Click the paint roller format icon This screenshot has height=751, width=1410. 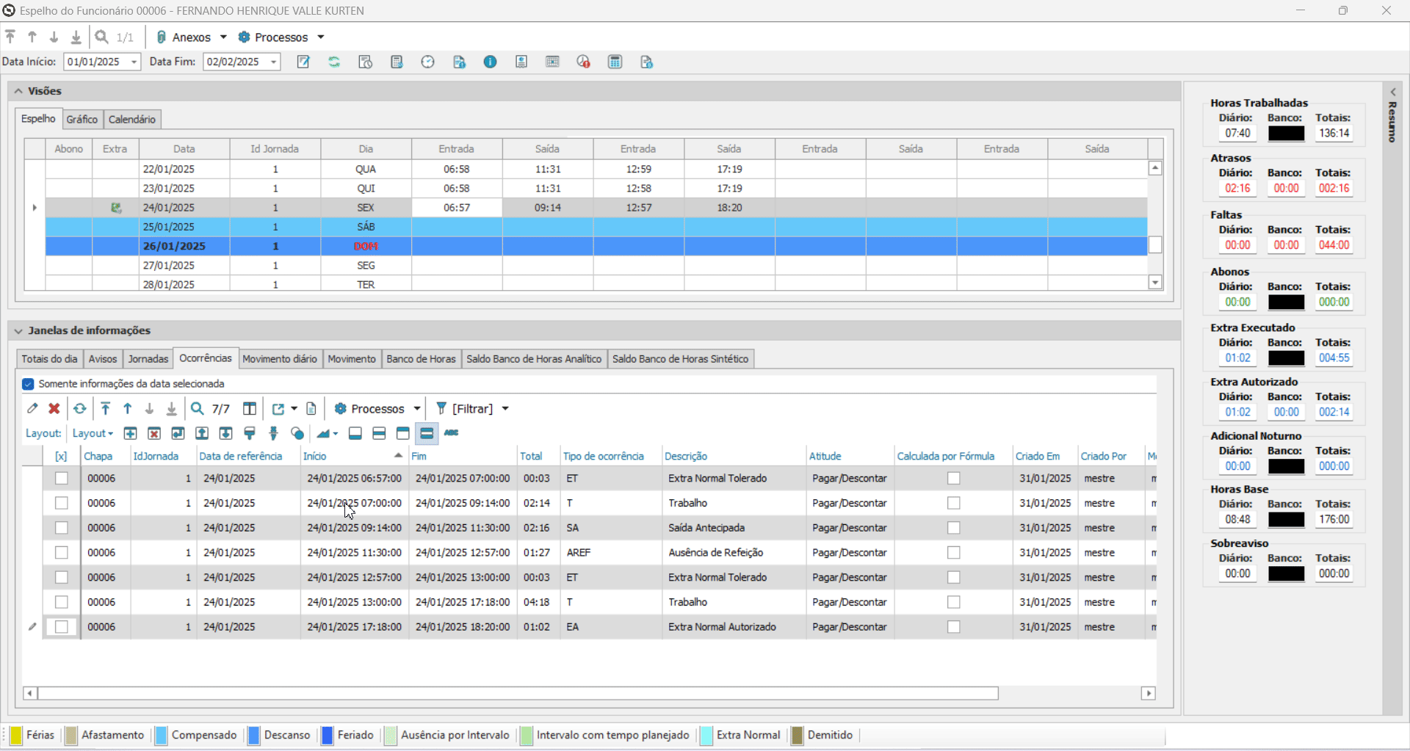(x=250, y=433)
